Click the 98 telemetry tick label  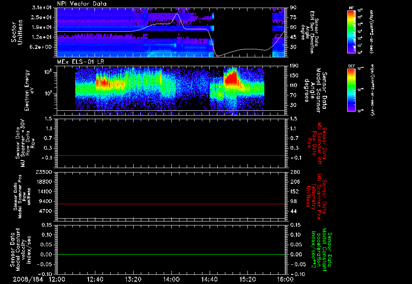click(293, 201)
